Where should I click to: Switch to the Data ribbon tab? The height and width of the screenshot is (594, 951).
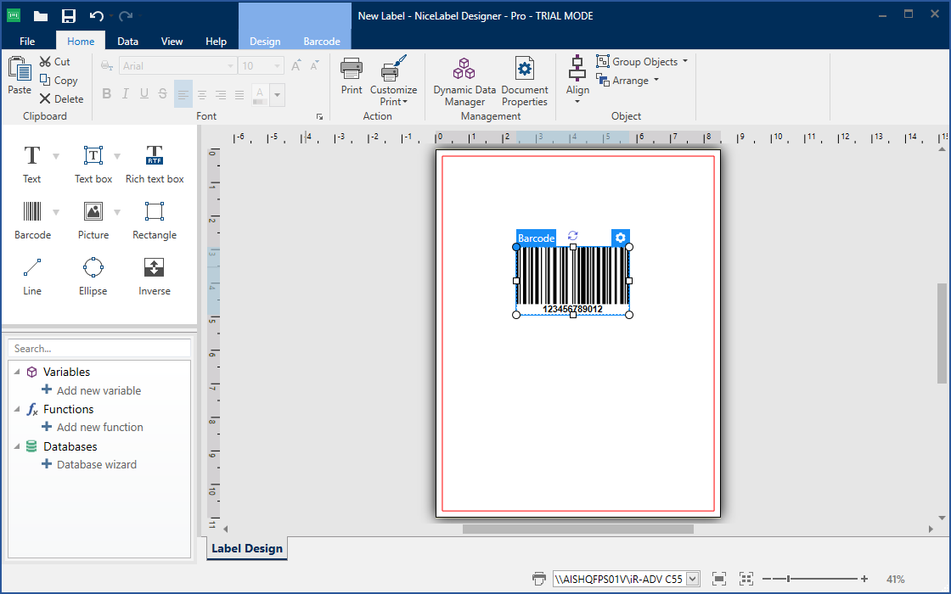[x=128, y=41]
